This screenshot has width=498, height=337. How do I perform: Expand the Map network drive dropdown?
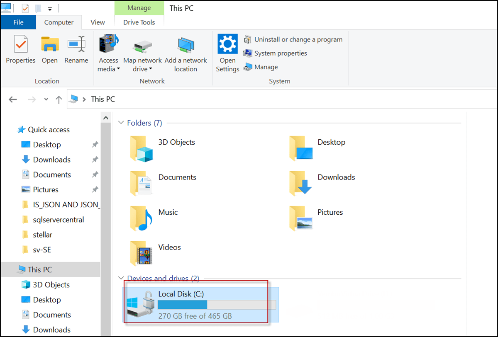[x=150, y=69]
